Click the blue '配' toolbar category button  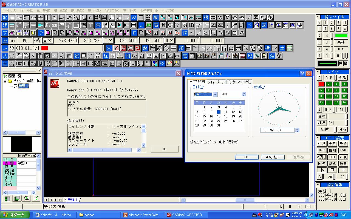pos(5,18)
